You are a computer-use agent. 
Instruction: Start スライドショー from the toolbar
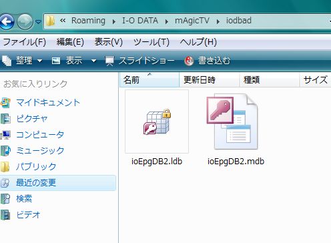pos(146,60)
